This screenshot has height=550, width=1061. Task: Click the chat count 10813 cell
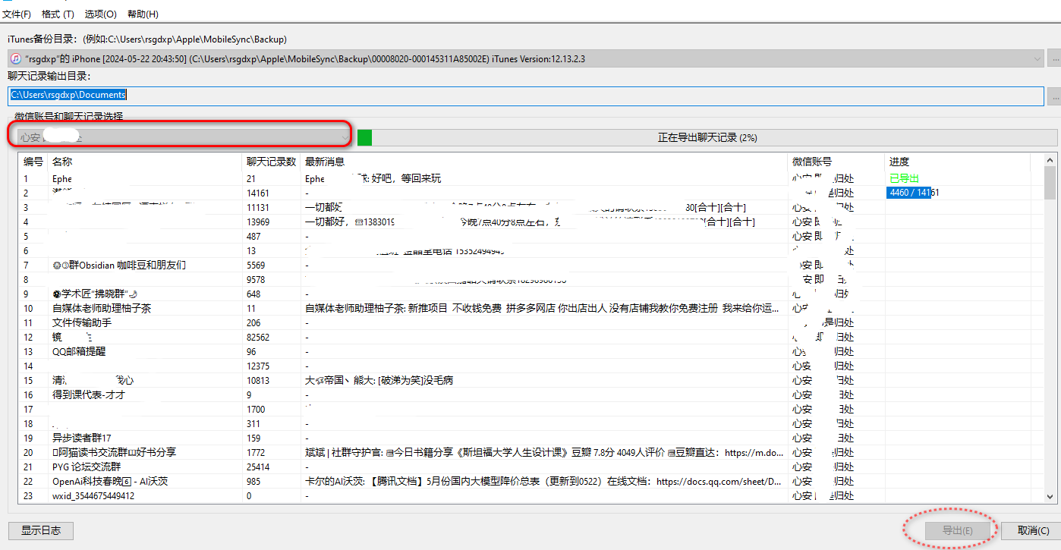tap(258, 380)
